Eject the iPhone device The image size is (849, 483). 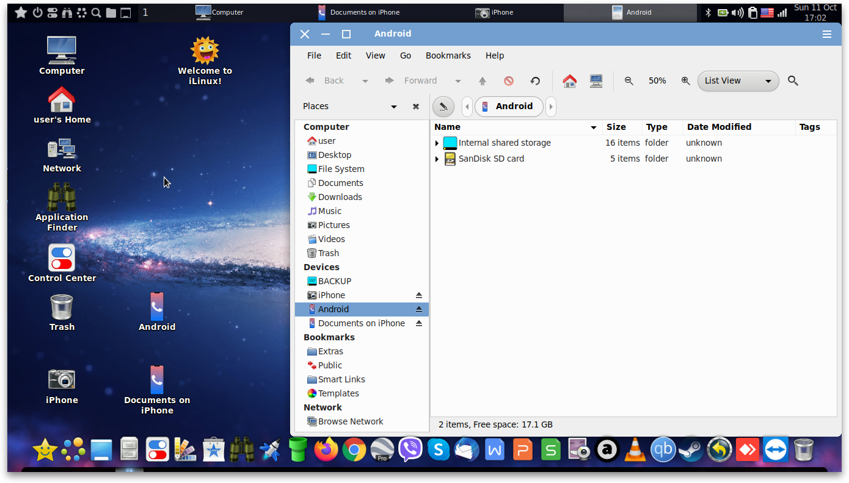pyautogui.click(x=419, y=295)
